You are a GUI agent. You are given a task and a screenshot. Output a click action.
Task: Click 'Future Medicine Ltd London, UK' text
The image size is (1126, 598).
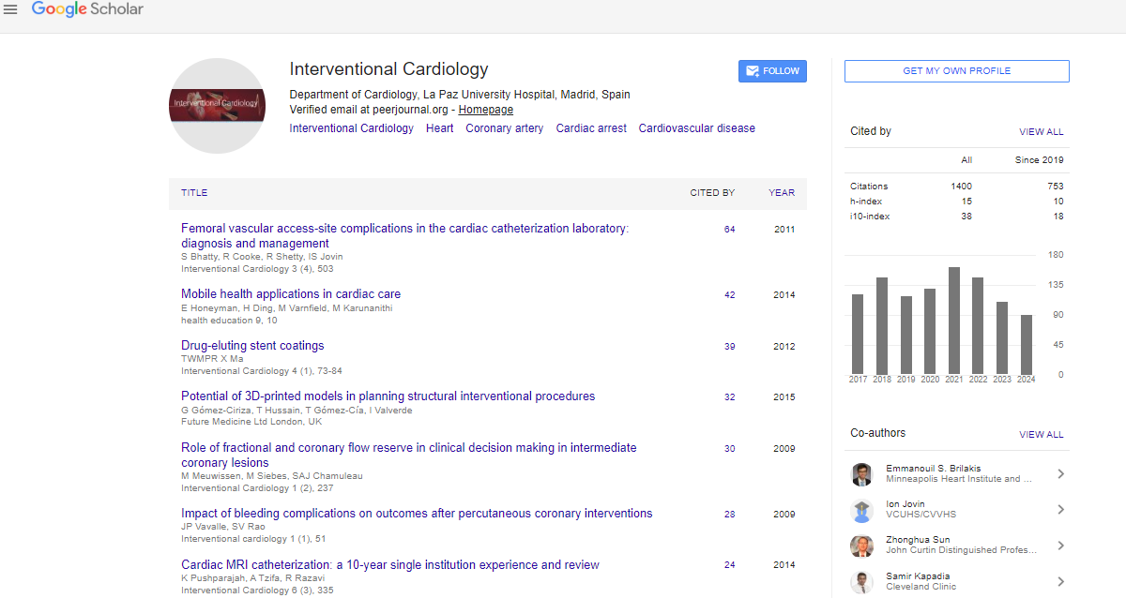pyautogui.click(x=251, y=422)
